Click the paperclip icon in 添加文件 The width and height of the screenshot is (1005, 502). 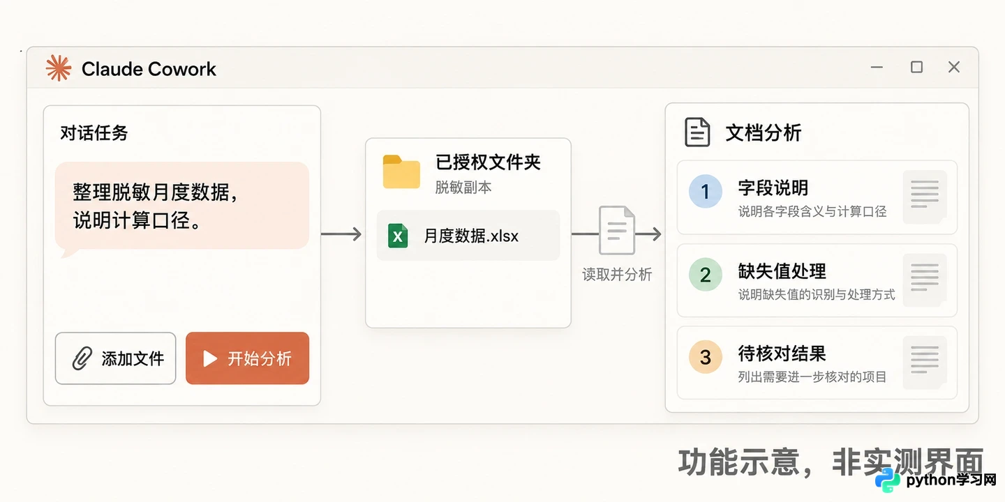82,358
